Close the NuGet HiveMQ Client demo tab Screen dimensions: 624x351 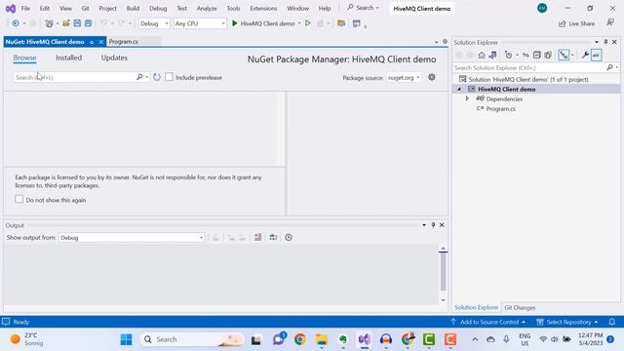coord(101,42)
